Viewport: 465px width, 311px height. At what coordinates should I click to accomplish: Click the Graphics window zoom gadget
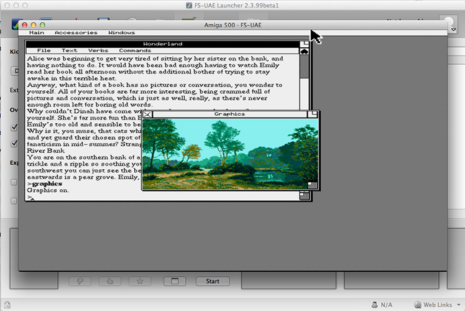pyautogui.click(x=313, y=114)
